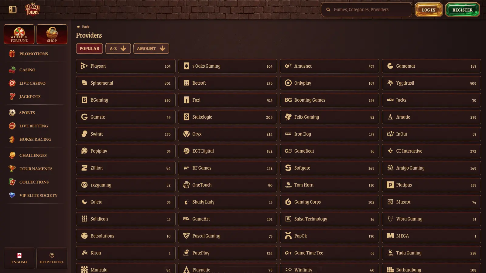
Task: Open the Felix Gaming provider
Action: tap(330, 117)
